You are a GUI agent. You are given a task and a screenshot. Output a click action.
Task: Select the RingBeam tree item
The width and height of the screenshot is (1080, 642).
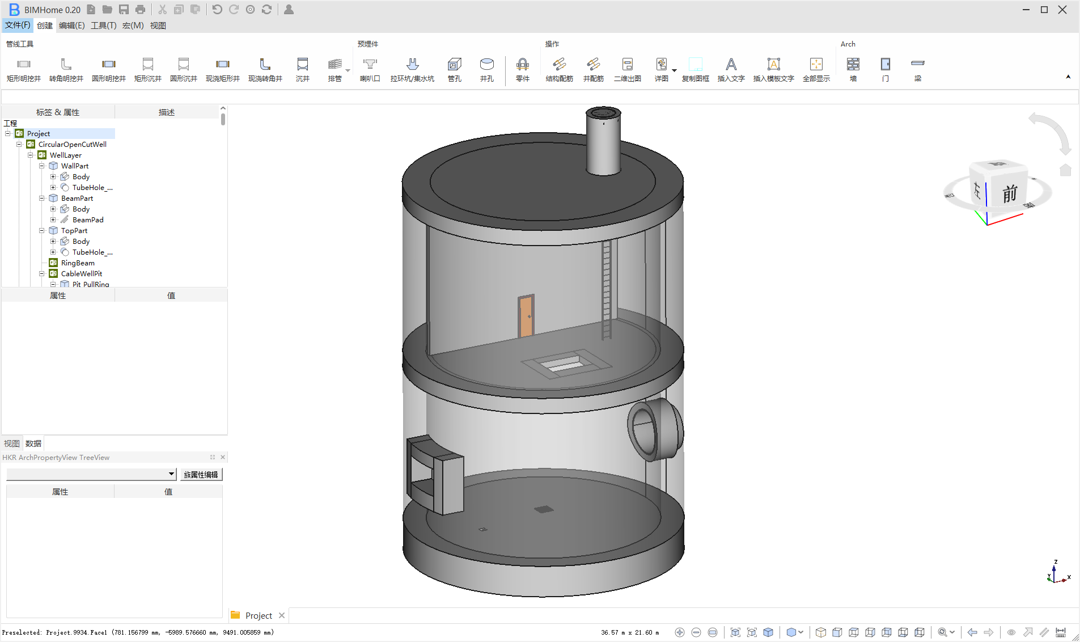pyautogui.click(x=78, y=263)
